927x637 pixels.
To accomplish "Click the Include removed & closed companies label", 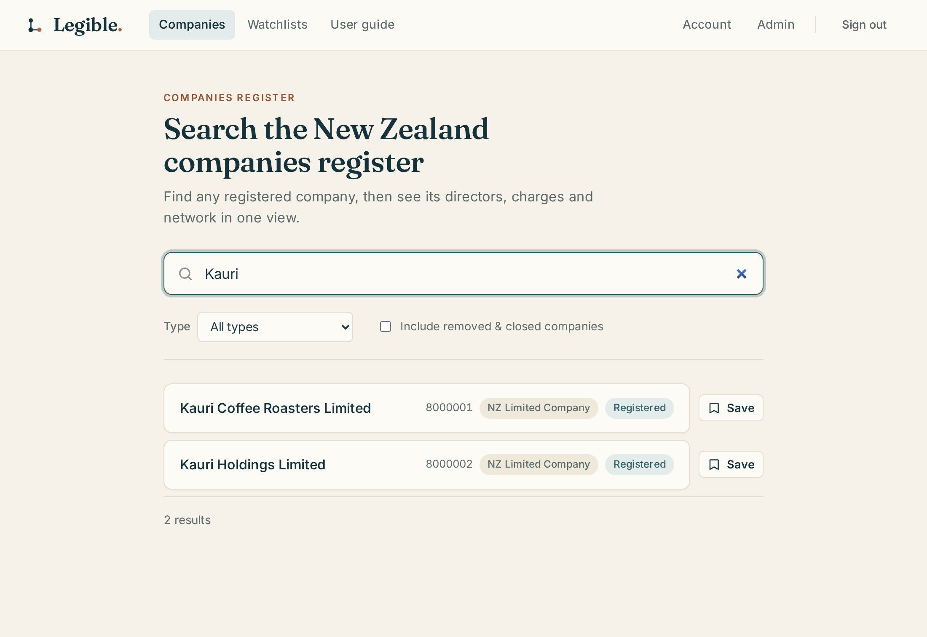I will 502,327.
